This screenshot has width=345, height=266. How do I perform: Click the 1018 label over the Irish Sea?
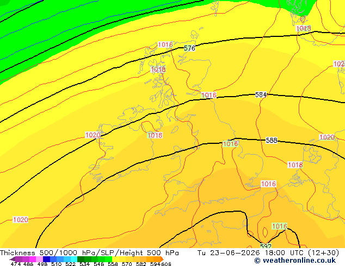click(x=155, y=135)
